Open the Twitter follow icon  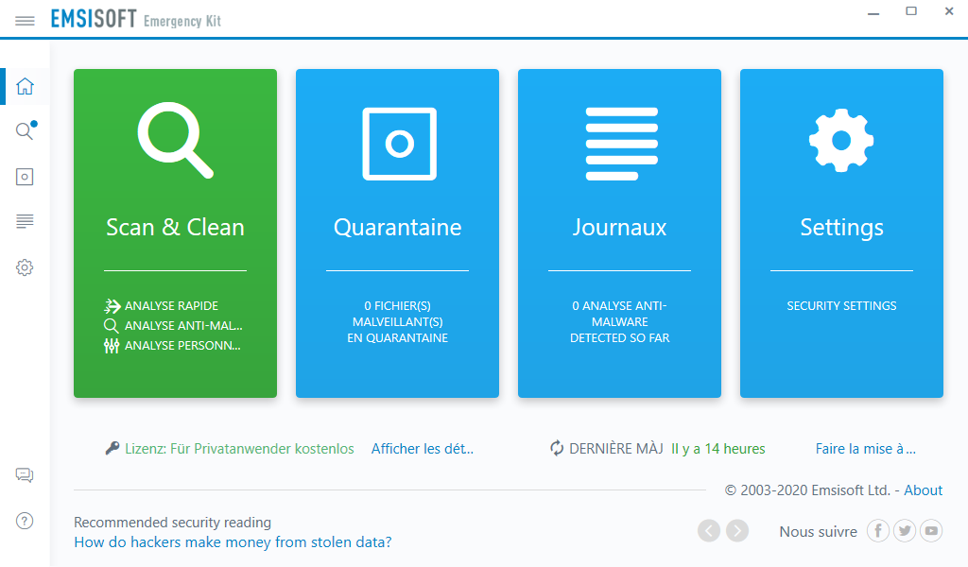(x=905, y=530)
